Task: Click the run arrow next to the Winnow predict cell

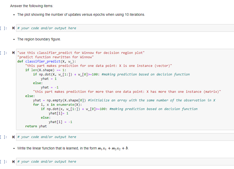Action: click(x=13, y=53)
